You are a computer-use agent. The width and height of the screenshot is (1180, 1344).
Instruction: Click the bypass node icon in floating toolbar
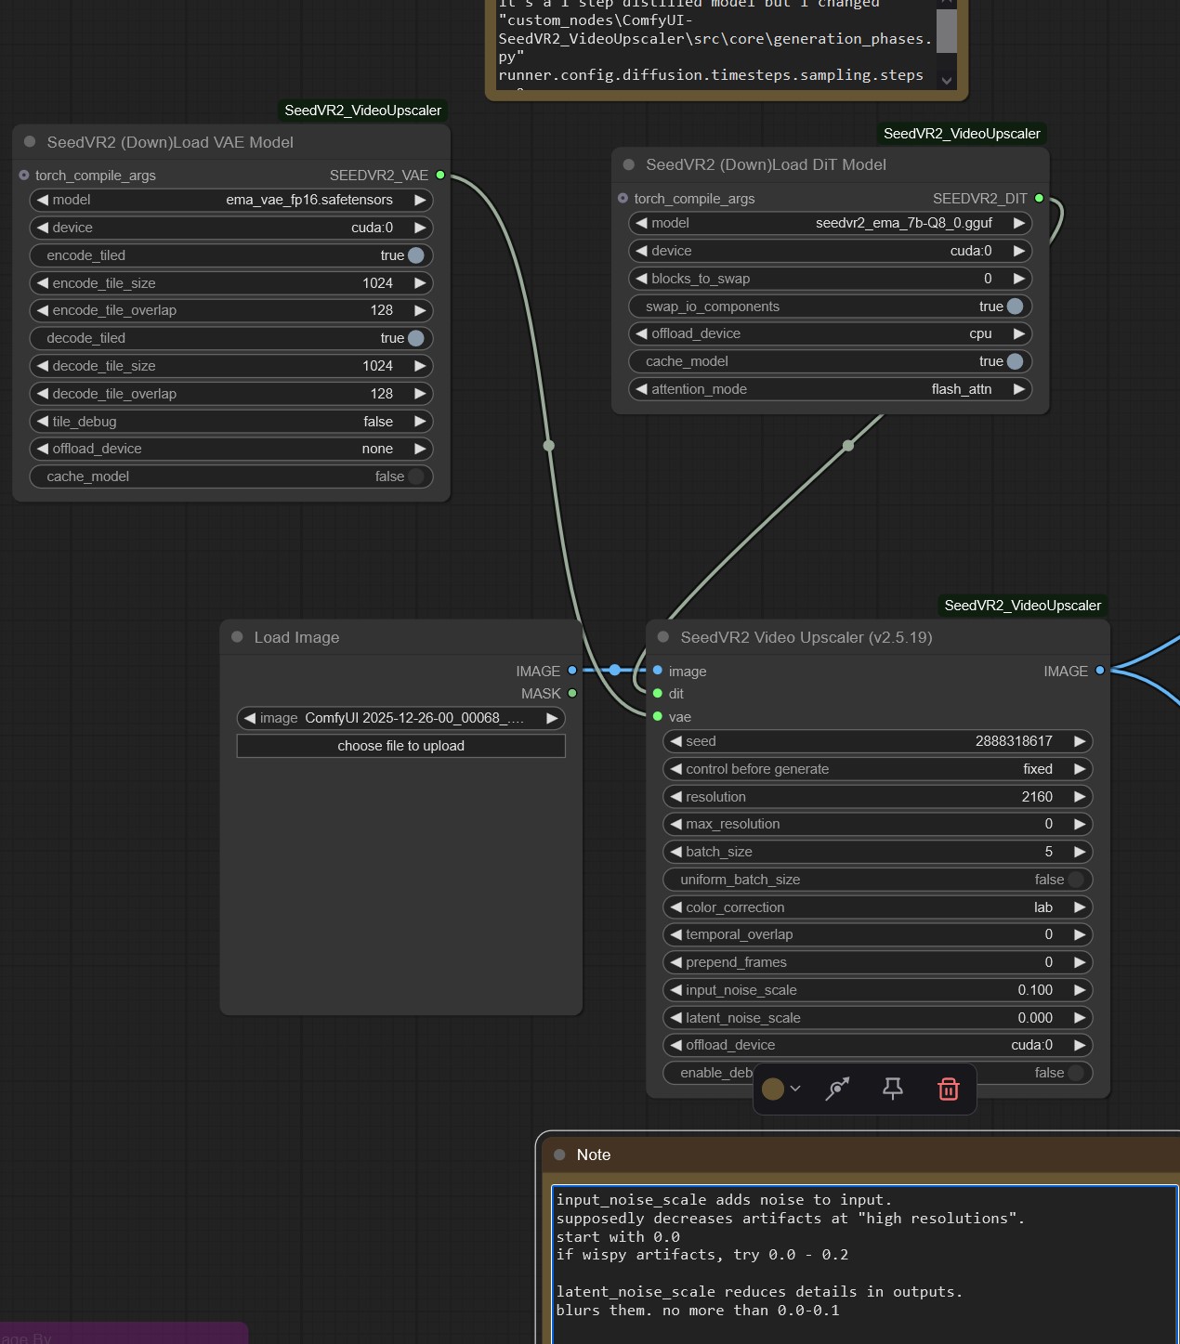click(837, 1089)
